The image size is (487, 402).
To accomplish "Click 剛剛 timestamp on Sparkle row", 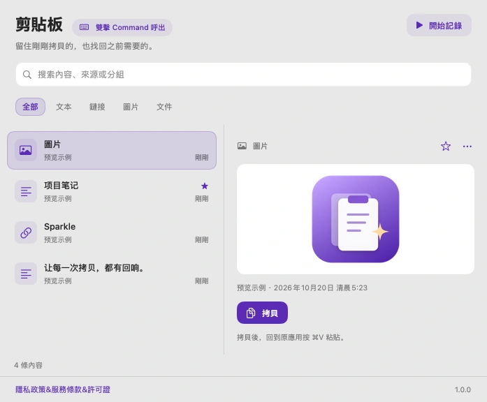I will (x=201, y=240).
